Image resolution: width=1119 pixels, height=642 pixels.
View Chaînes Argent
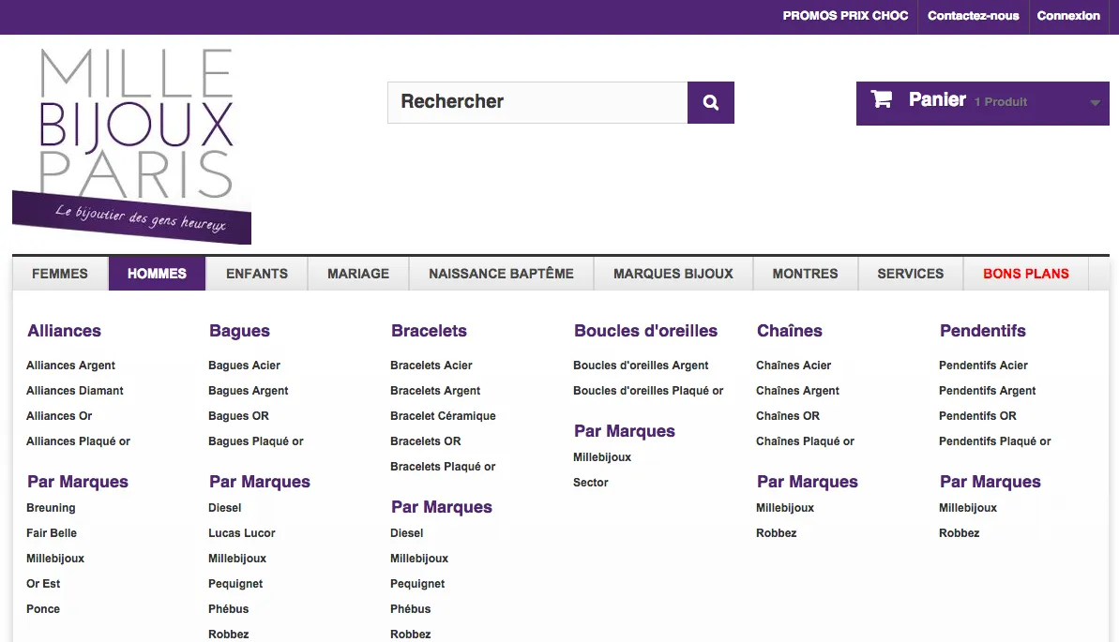point(798,391)
